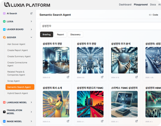The image size is (161, 126).
Task: Expand the LUXIA menu chevron
Action: [31, 21]
